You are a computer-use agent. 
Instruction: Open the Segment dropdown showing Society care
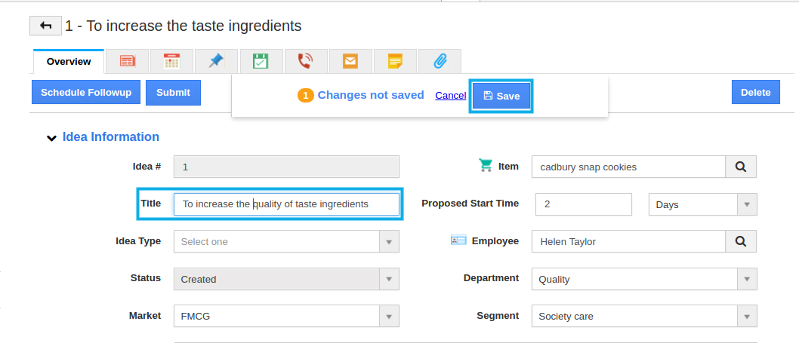pyautogui.click(x=644, y=316)
